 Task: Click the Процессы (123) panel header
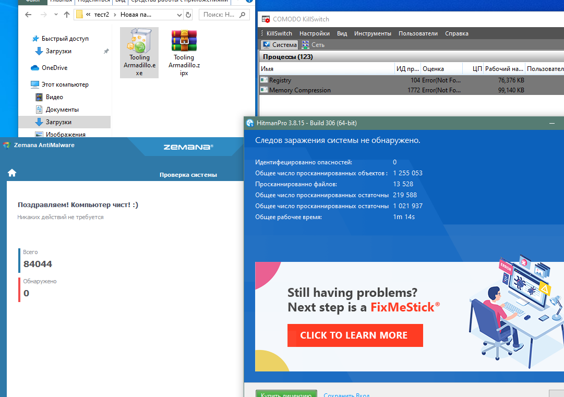pyautogui.click(x=411, y=57)
